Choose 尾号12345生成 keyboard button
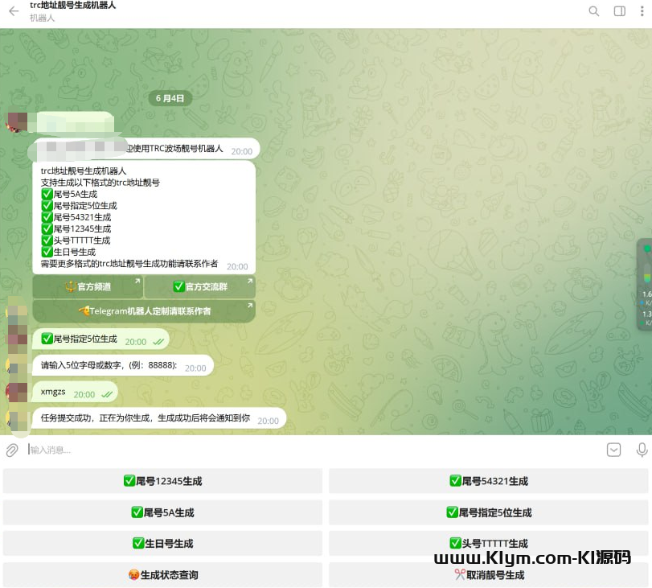The height and width of the screenshot is (588, 652). tap(162, 481)
